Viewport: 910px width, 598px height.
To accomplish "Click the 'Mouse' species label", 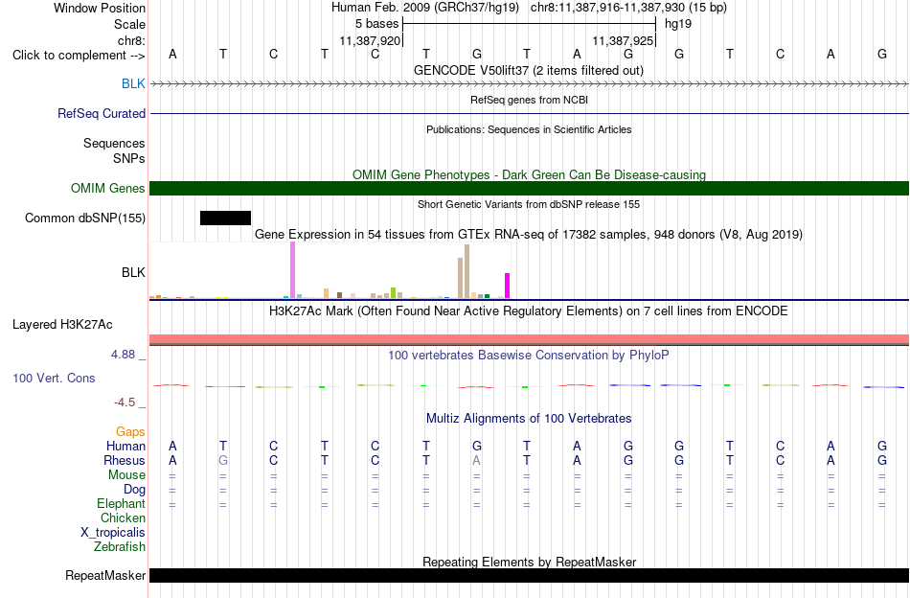I will (x=126, y=475).
